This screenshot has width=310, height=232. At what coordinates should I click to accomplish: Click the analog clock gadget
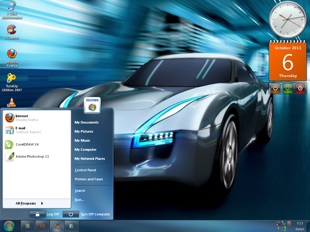[x=288, y=19]
